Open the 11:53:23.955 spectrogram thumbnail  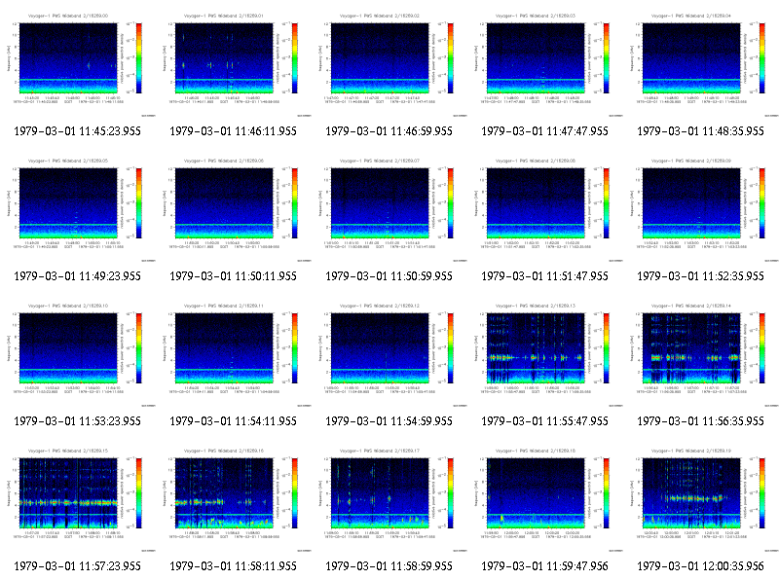point(78,354)
